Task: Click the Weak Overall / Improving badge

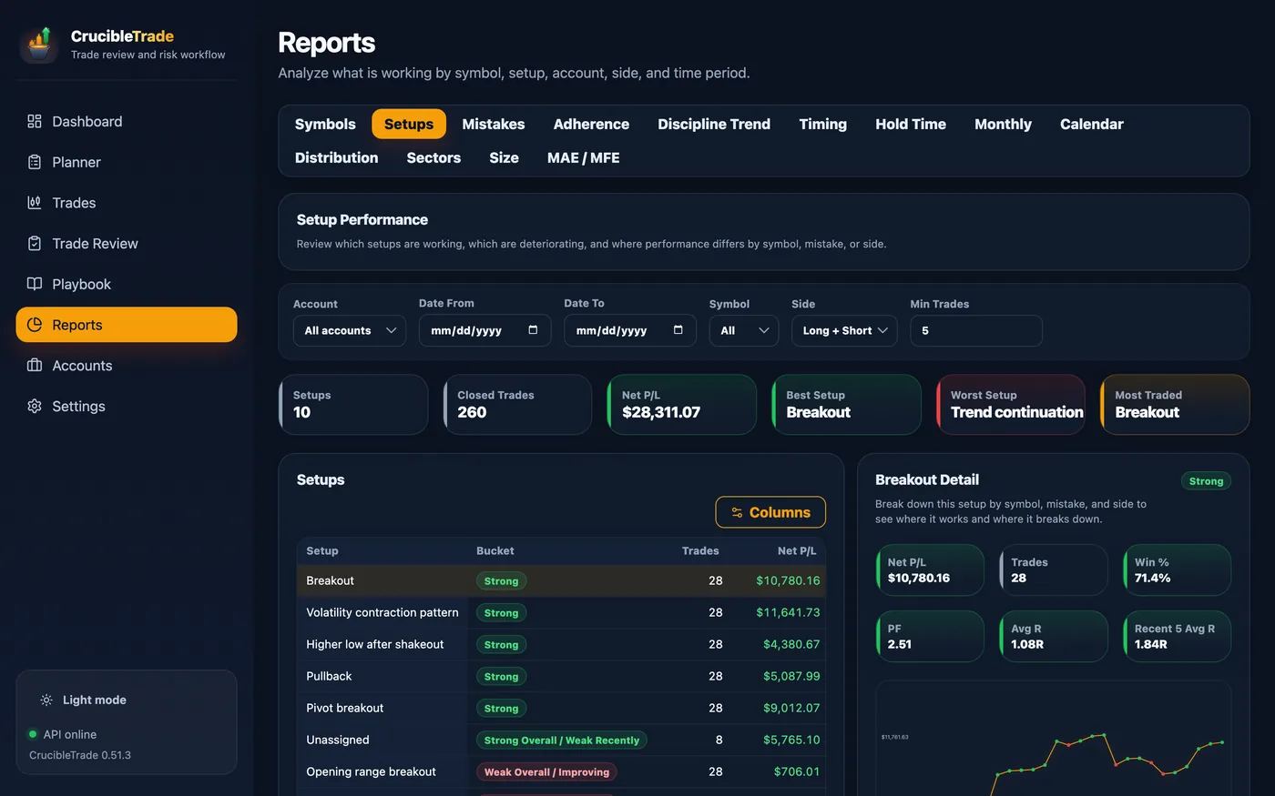Action: click(x=546, y=772)
